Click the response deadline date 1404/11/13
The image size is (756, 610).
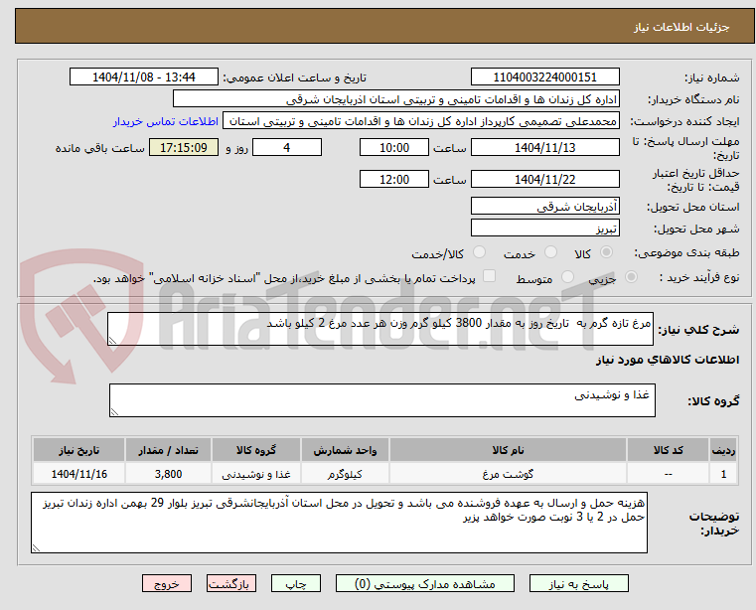(x=544, y=148)
